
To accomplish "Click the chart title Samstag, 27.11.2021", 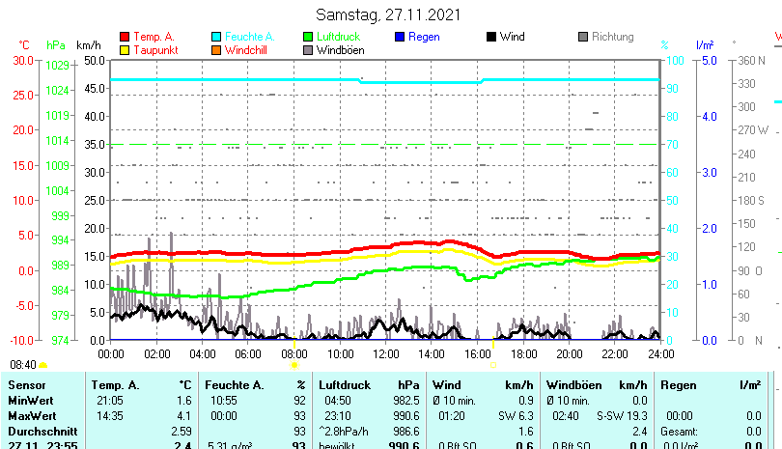I will tap(389, 14).
